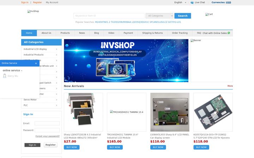The height and width of the screenshot is (158, 254).
Task: Open the Products menu item
Action: 65,33
